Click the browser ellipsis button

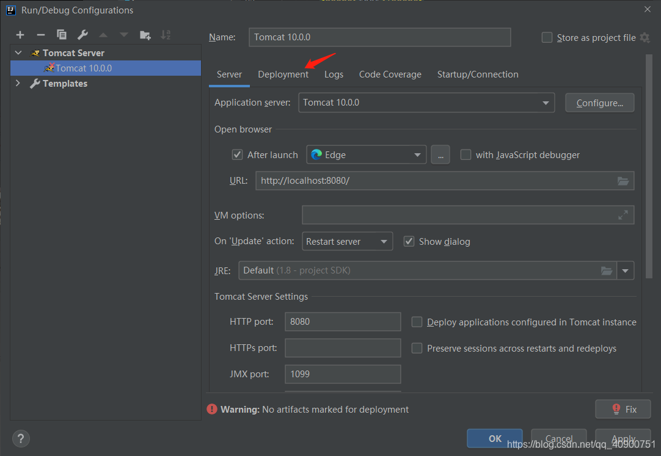pyautogui.click(x=440, y=155)
